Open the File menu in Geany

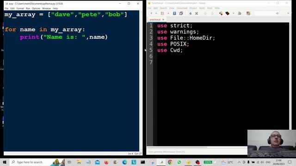click(149, 8)
